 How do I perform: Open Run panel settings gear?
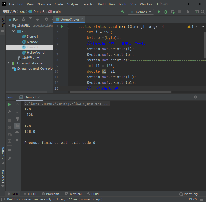pyautogui.click(x=196, y=97)
